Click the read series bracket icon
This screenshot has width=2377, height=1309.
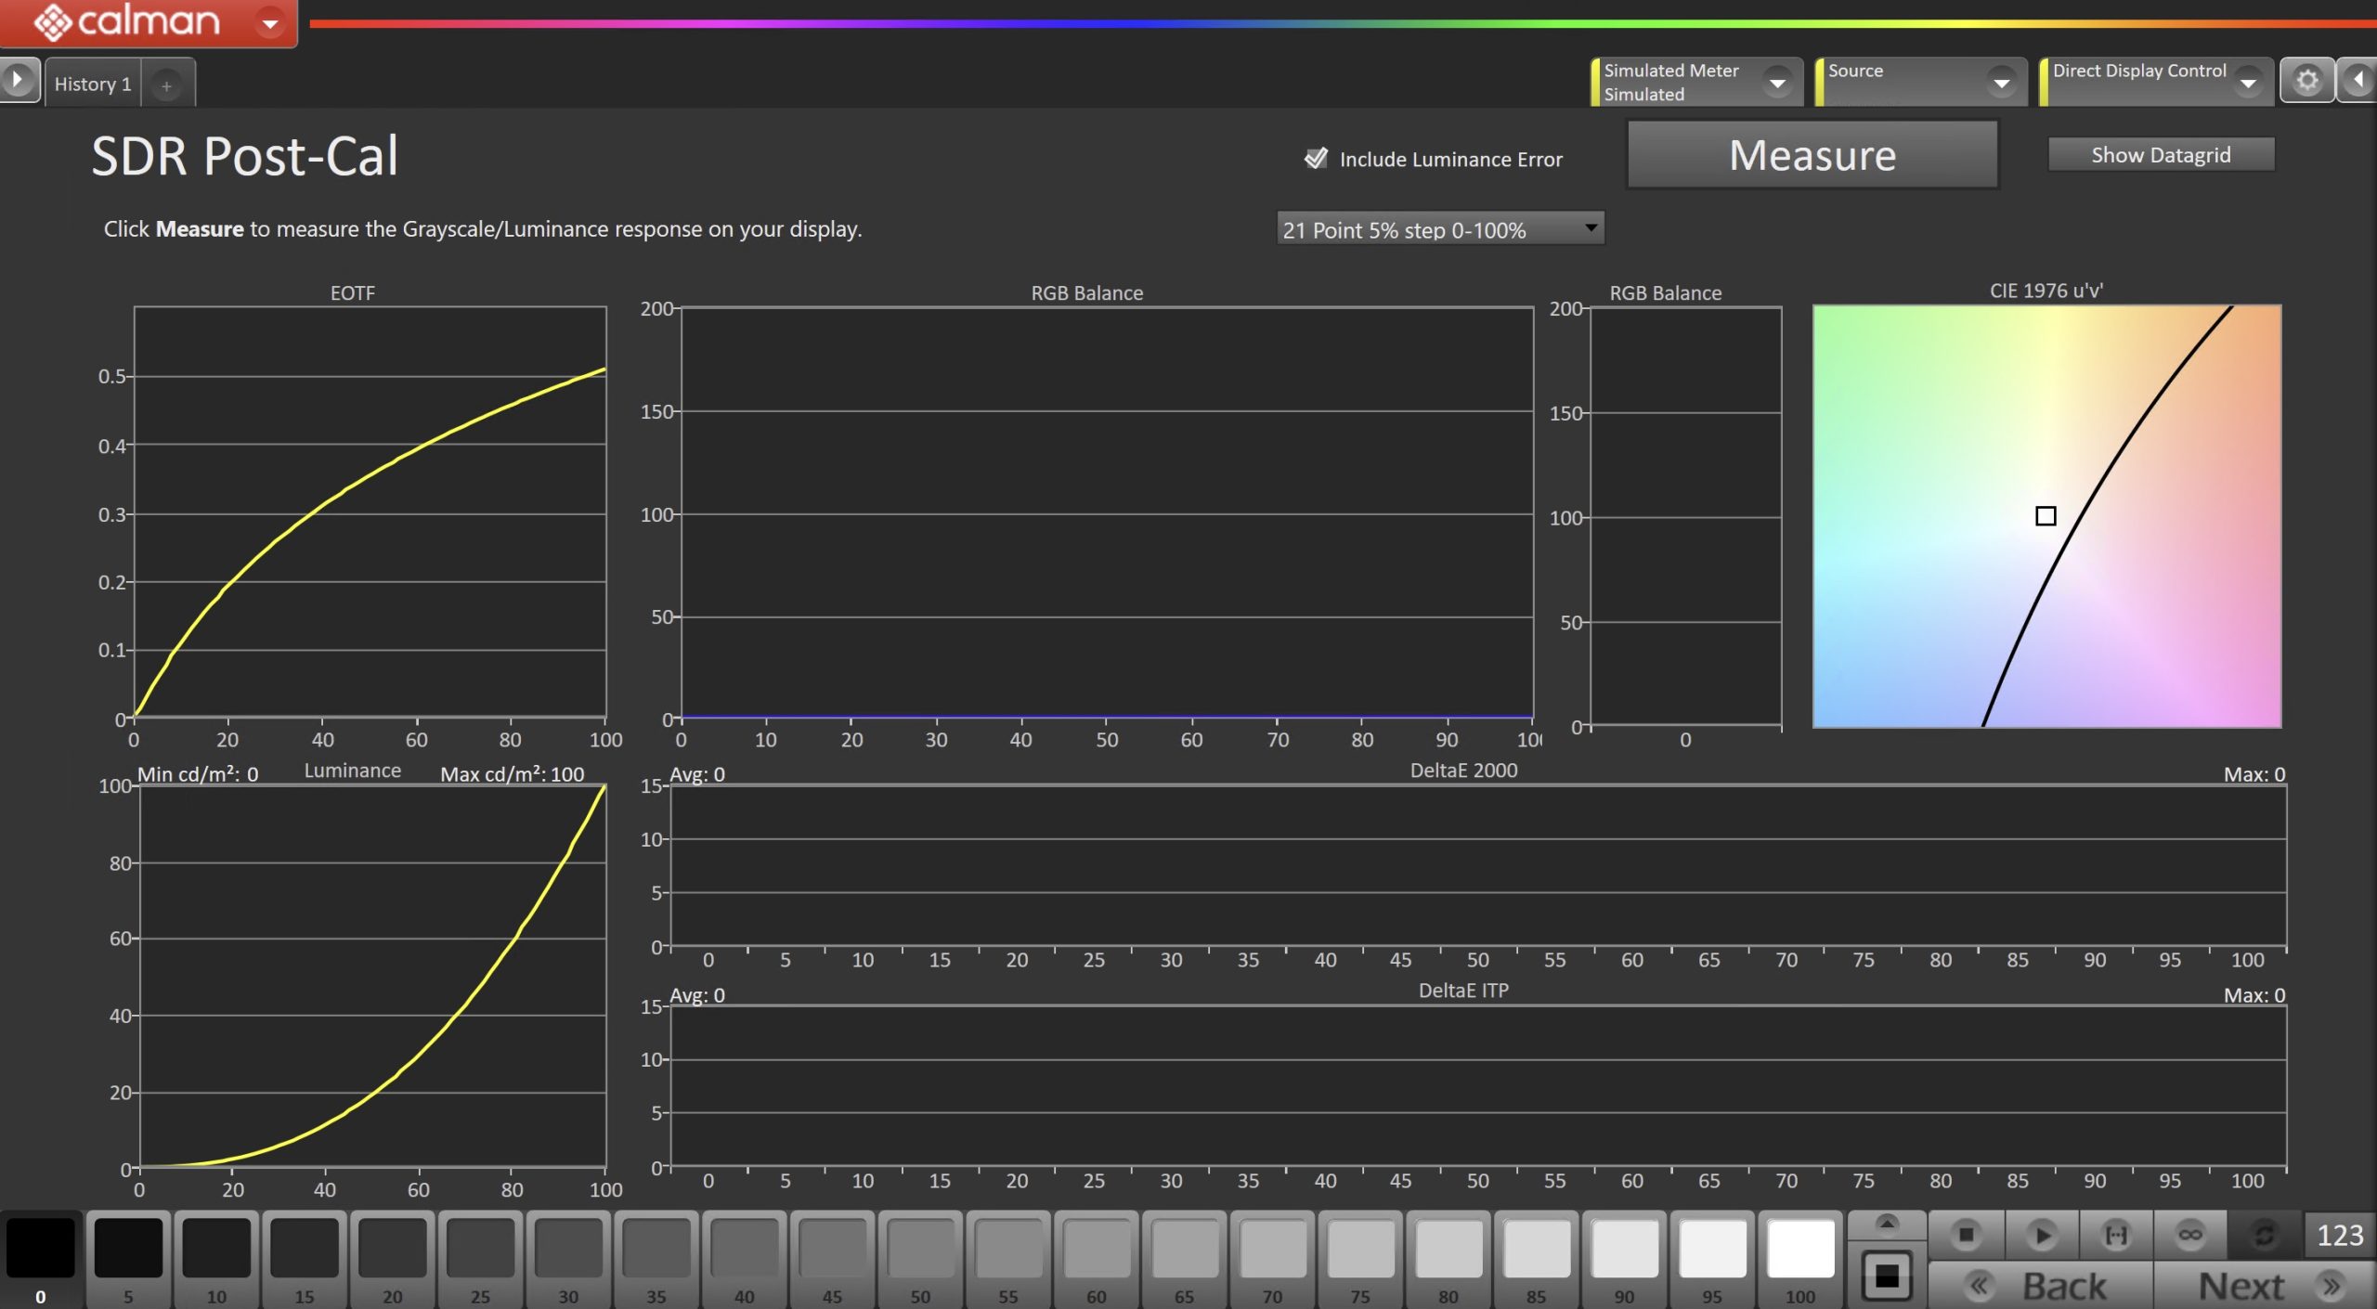click(2116, 1235)
